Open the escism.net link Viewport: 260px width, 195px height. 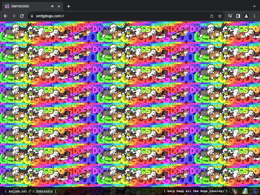[18, 191]
